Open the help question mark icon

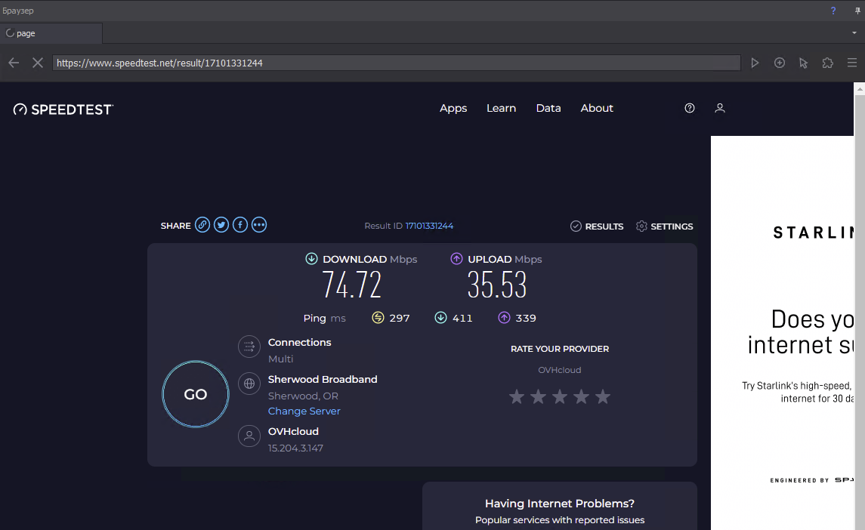[689, 108]
